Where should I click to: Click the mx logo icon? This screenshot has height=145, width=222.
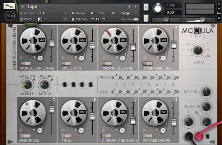[10, 16]
